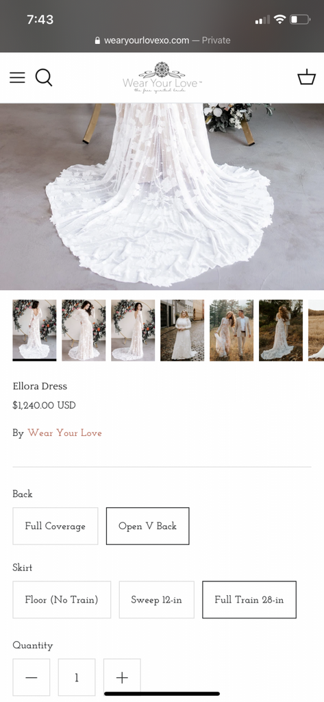The width and height of the screenshot is (324, 702).
Task: Choose Floor (No Train) skirt
Action: (x=62, y=600)
